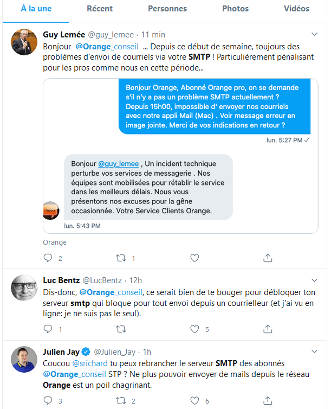Image resolution: width=331 pixels, height=409 pixels.
Task: Open the Photos tab
Action: click(236, 9)
